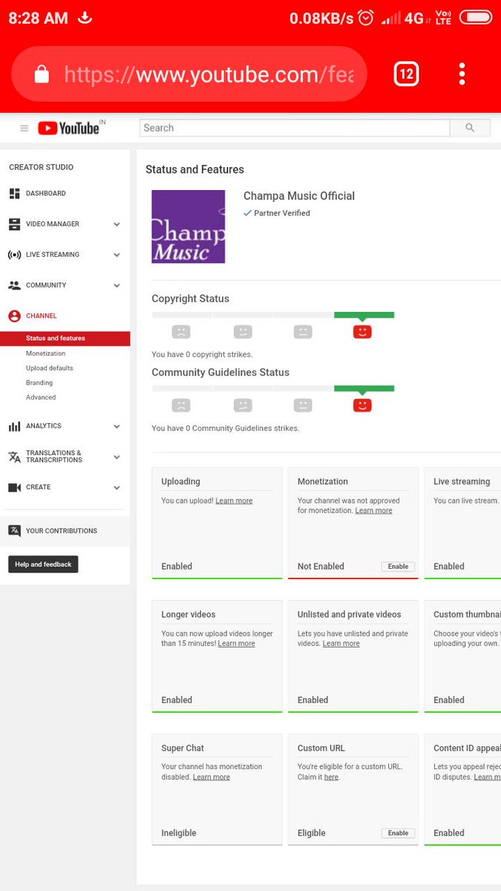This screenshot has width=501, height=891.
Task: Click the red happy face under Community Guidelines Status
Action: coord(362,405)
